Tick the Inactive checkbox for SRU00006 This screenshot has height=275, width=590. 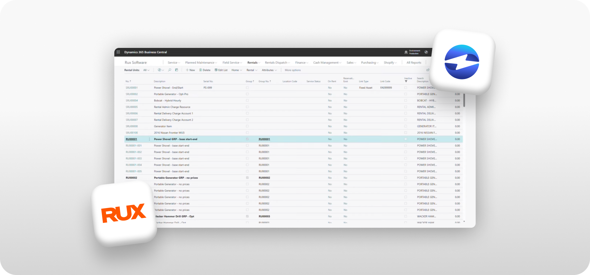406,113
